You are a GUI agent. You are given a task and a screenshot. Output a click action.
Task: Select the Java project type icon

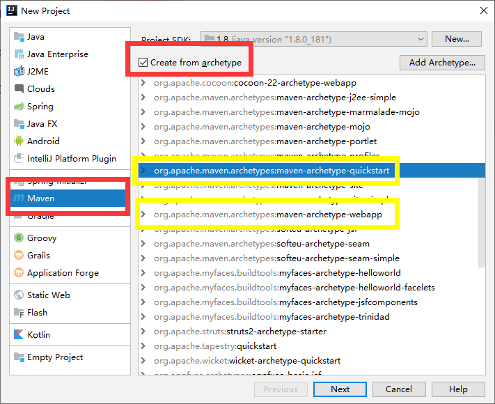click(19, 37)
